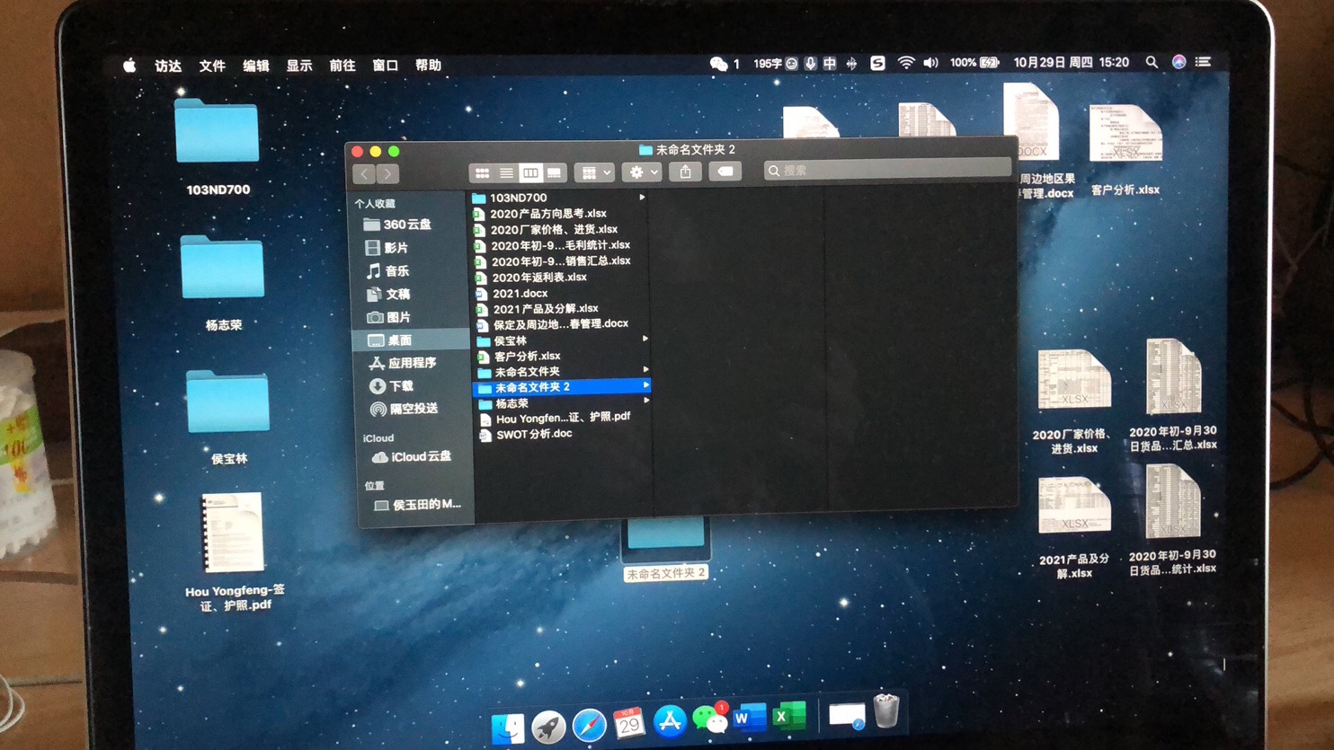Switch Finder to list view

(506, 172)
